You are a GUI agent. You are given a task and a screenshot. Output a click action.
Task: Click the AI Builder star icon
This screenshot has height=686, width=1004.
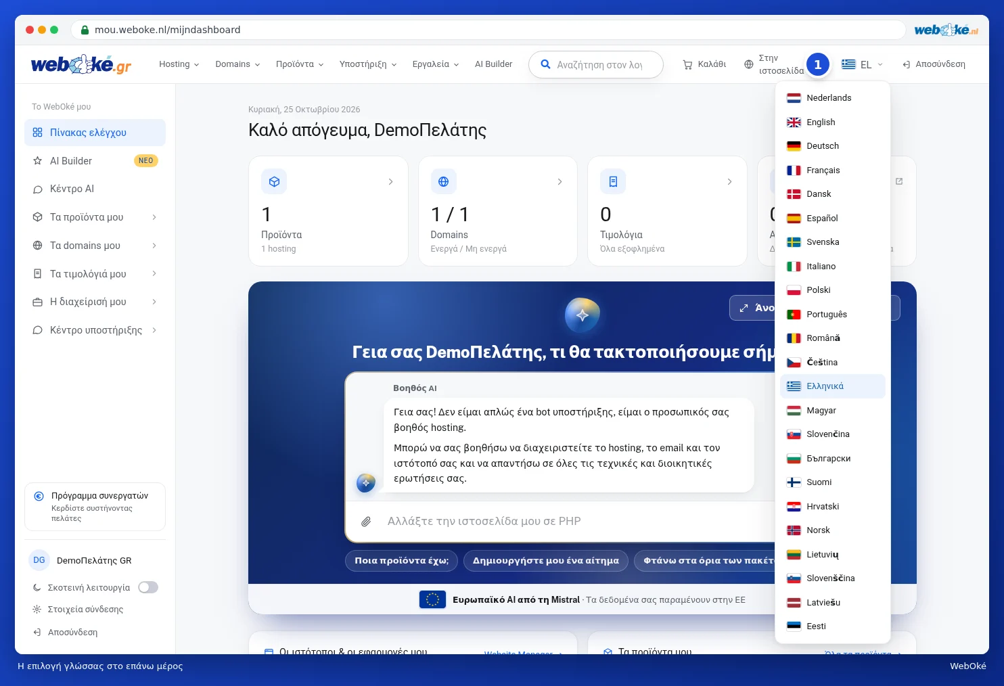point(38,161)
